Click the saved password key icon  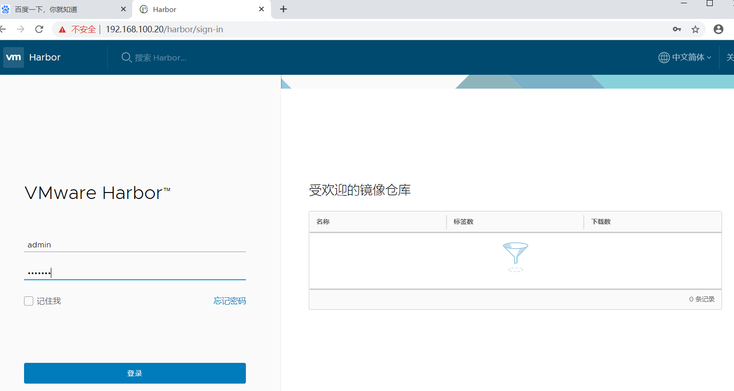click(x=677, y=29)
